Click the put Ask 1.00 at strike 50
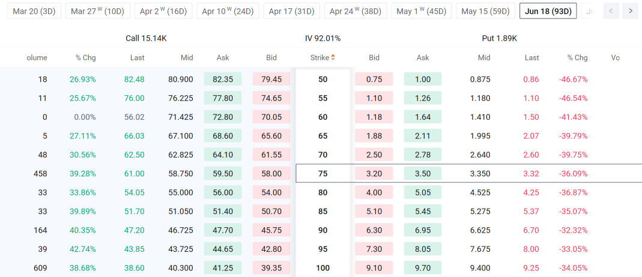The height and width of the screenshot is (277, 642). tap(423, 79)
